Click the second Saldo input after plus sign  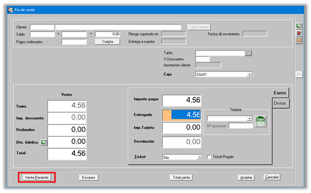(74, 34)
